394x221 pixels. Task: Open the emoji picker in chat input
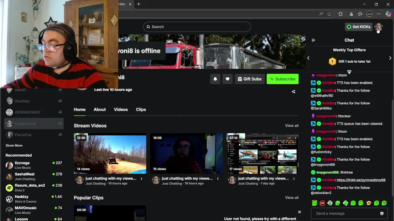coord(382,213)
